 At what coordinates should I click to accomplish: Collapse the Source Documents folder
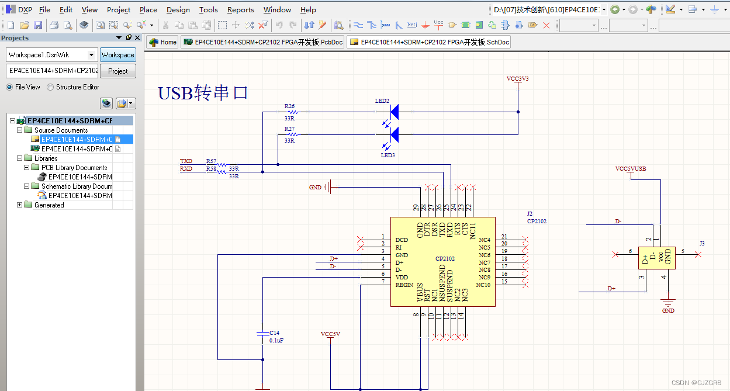click(x=18, y=130)
